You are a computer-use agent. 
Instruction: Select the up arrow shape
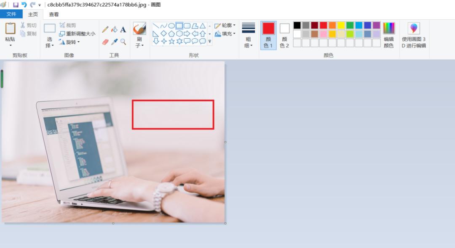click(203, 34)
